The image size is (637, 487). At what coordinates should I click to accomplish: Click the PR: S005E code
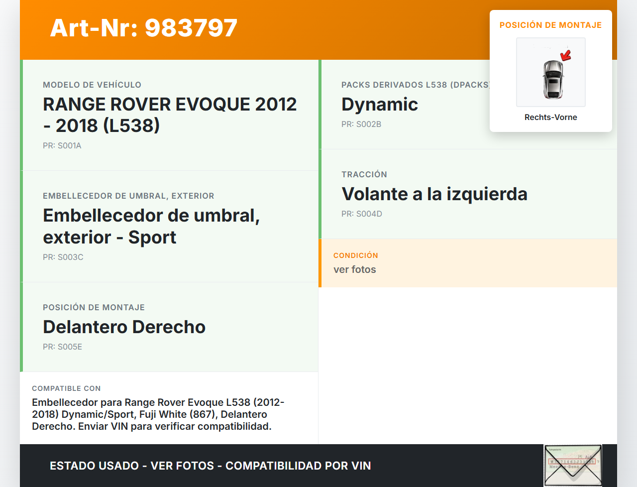[x=63, y=347]
